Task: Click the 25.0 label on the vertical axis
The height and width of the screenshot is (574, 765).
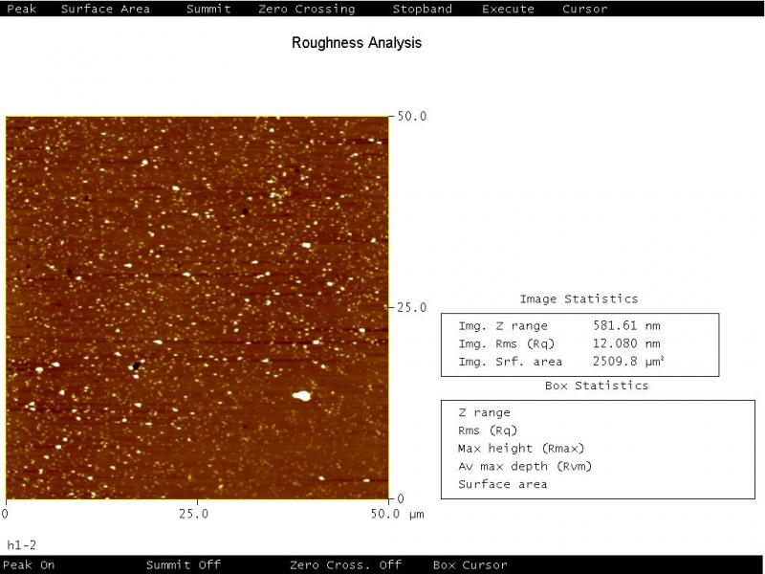Action: [412, 307]
